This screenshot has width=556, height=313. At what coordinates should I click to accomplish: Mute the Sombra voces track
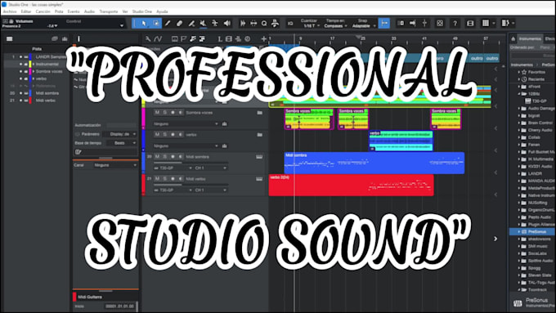click(157, 112)
